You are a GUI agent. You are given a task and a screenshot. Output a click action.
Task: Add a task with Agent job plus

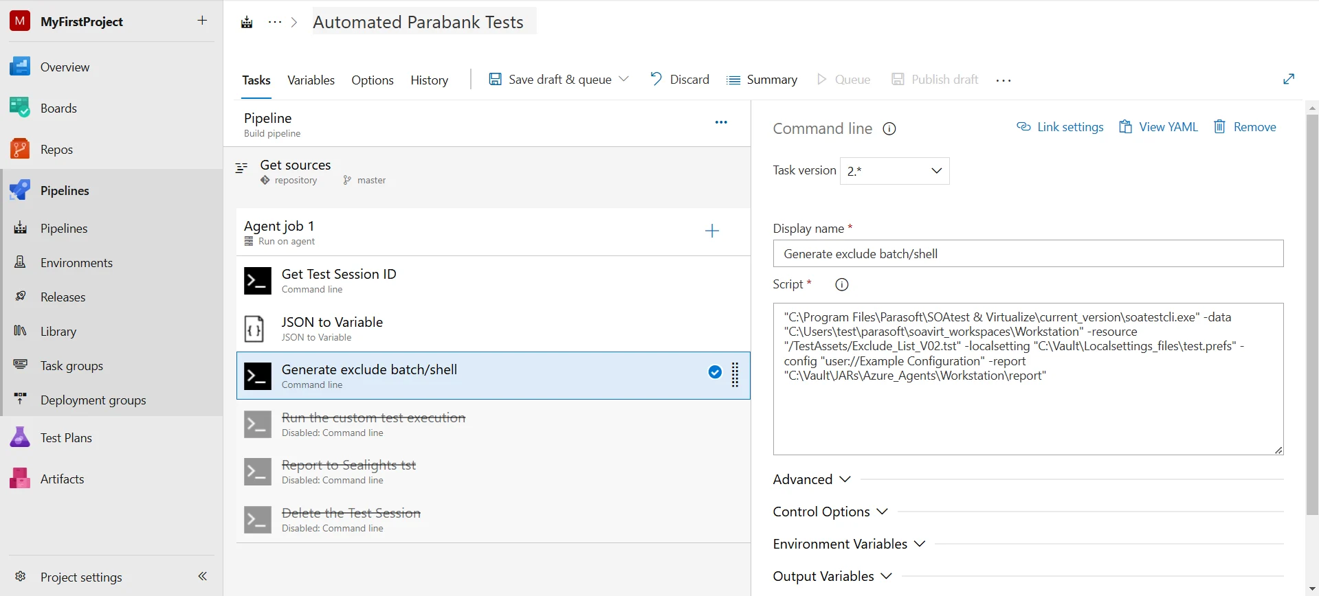coord(712,231)
